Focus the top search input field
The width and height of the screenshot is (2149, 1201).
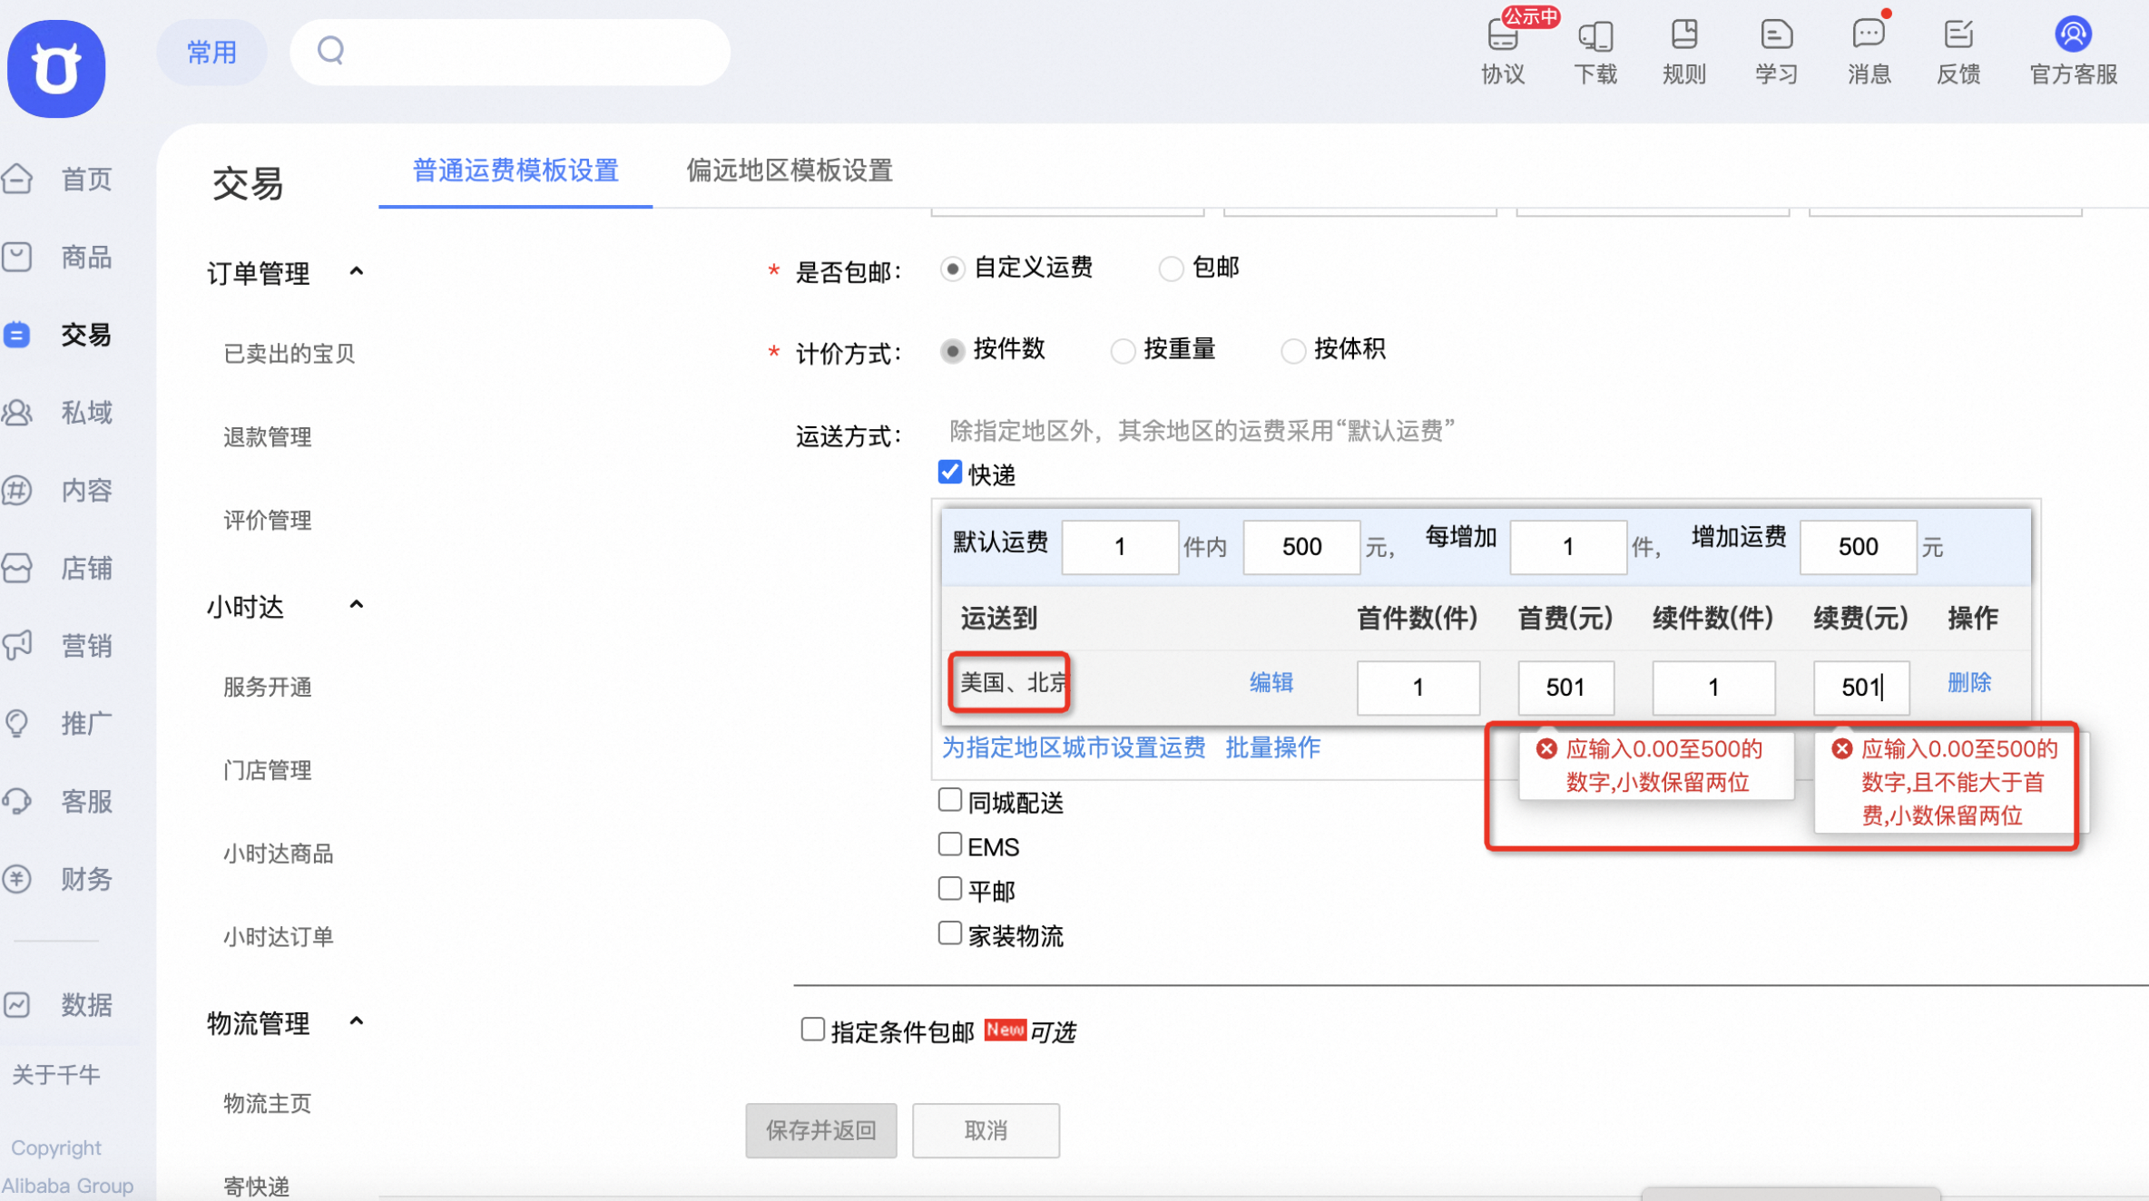[x=510, y=52]
